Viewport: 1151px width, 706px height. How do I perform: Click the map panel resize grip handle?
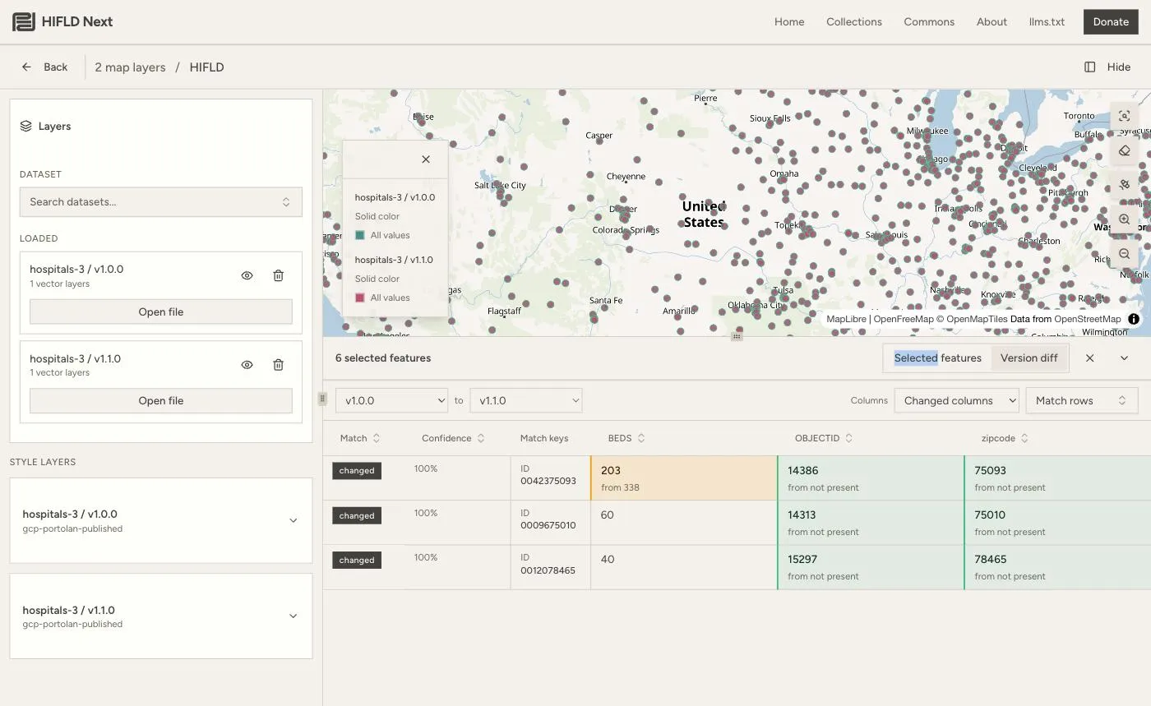[737, 336]
